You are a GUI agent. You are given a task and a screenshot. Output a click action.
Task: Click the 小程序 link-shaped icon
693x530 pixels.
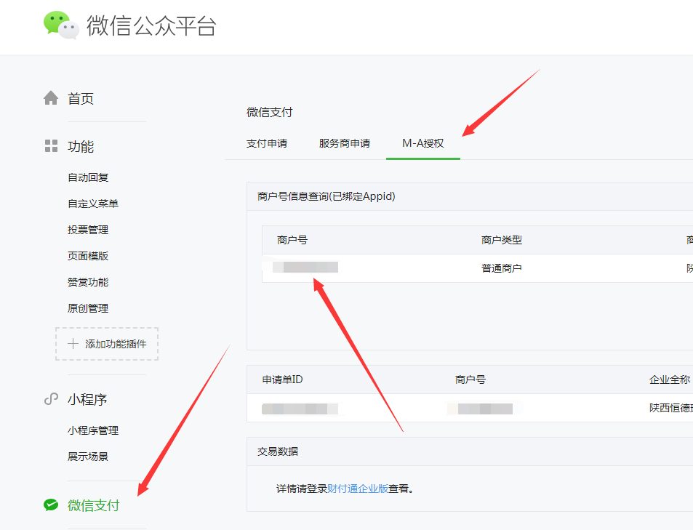click(x=52, y=399)
